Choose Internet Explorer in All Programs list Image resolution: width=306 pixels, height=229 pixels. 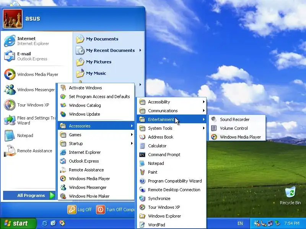click(x=96, y=152)
